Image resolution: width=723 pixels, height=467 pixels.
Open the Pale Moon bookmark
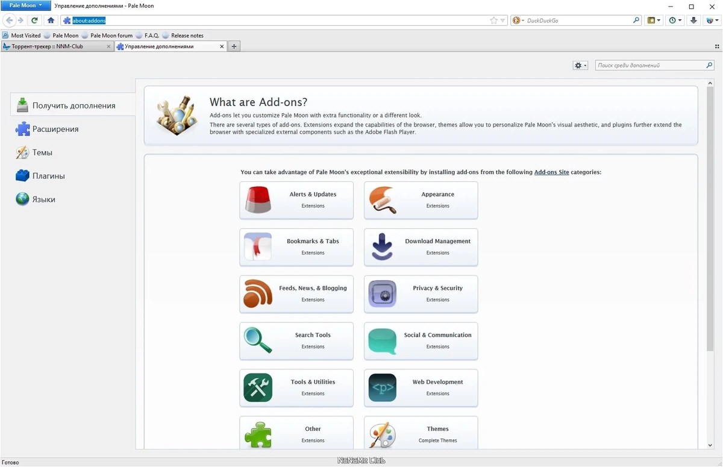coord(61,36)
